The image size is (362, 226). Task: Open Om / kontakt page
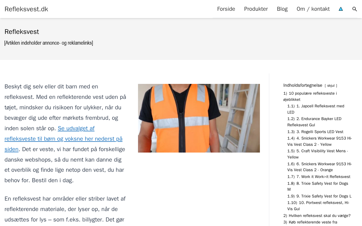(x=313, y=9)
